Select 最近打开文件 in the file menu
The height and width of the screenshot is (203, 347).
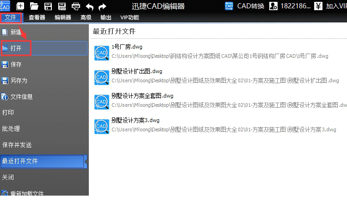coord(44,161)
